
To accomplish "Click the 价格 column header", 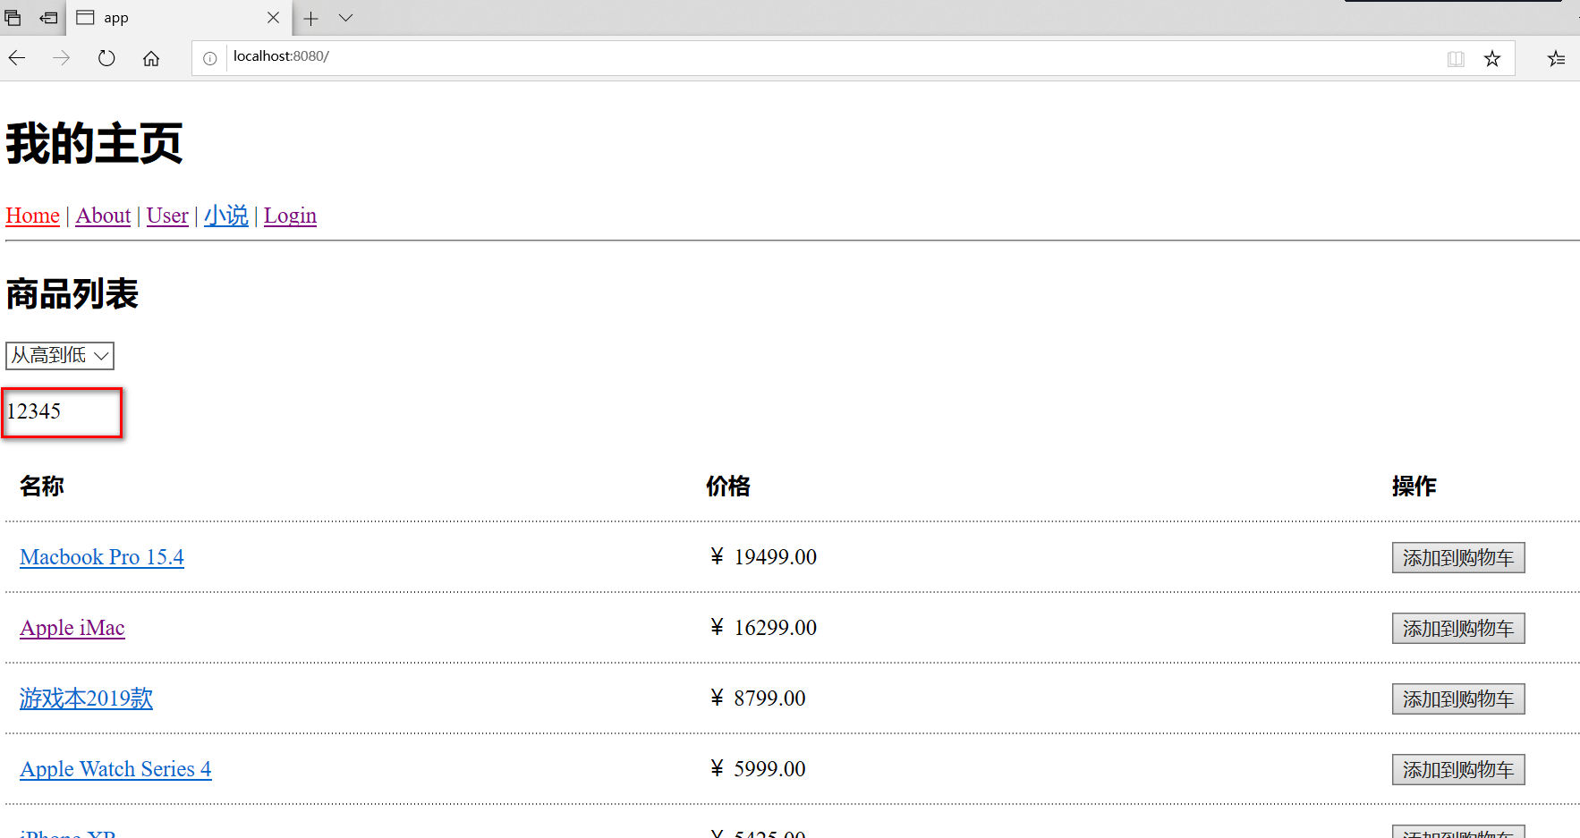I will pos(728,487).
